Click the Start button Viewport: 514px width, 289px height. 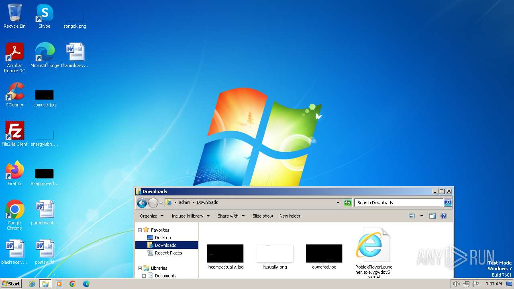(11, 283)
